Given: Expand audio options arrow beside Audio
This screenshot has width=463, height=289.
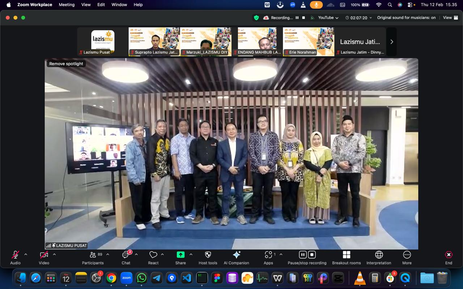Looking at the screenshot, I should pyautogui.click(x=26, y=254).
